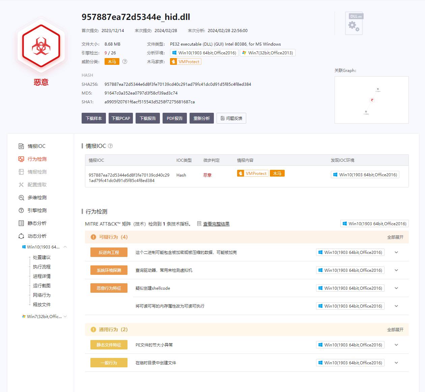This screenshot has width=425, height=392.
Task: Click the PDF报告 button
Action: click(x=174, y=118)
